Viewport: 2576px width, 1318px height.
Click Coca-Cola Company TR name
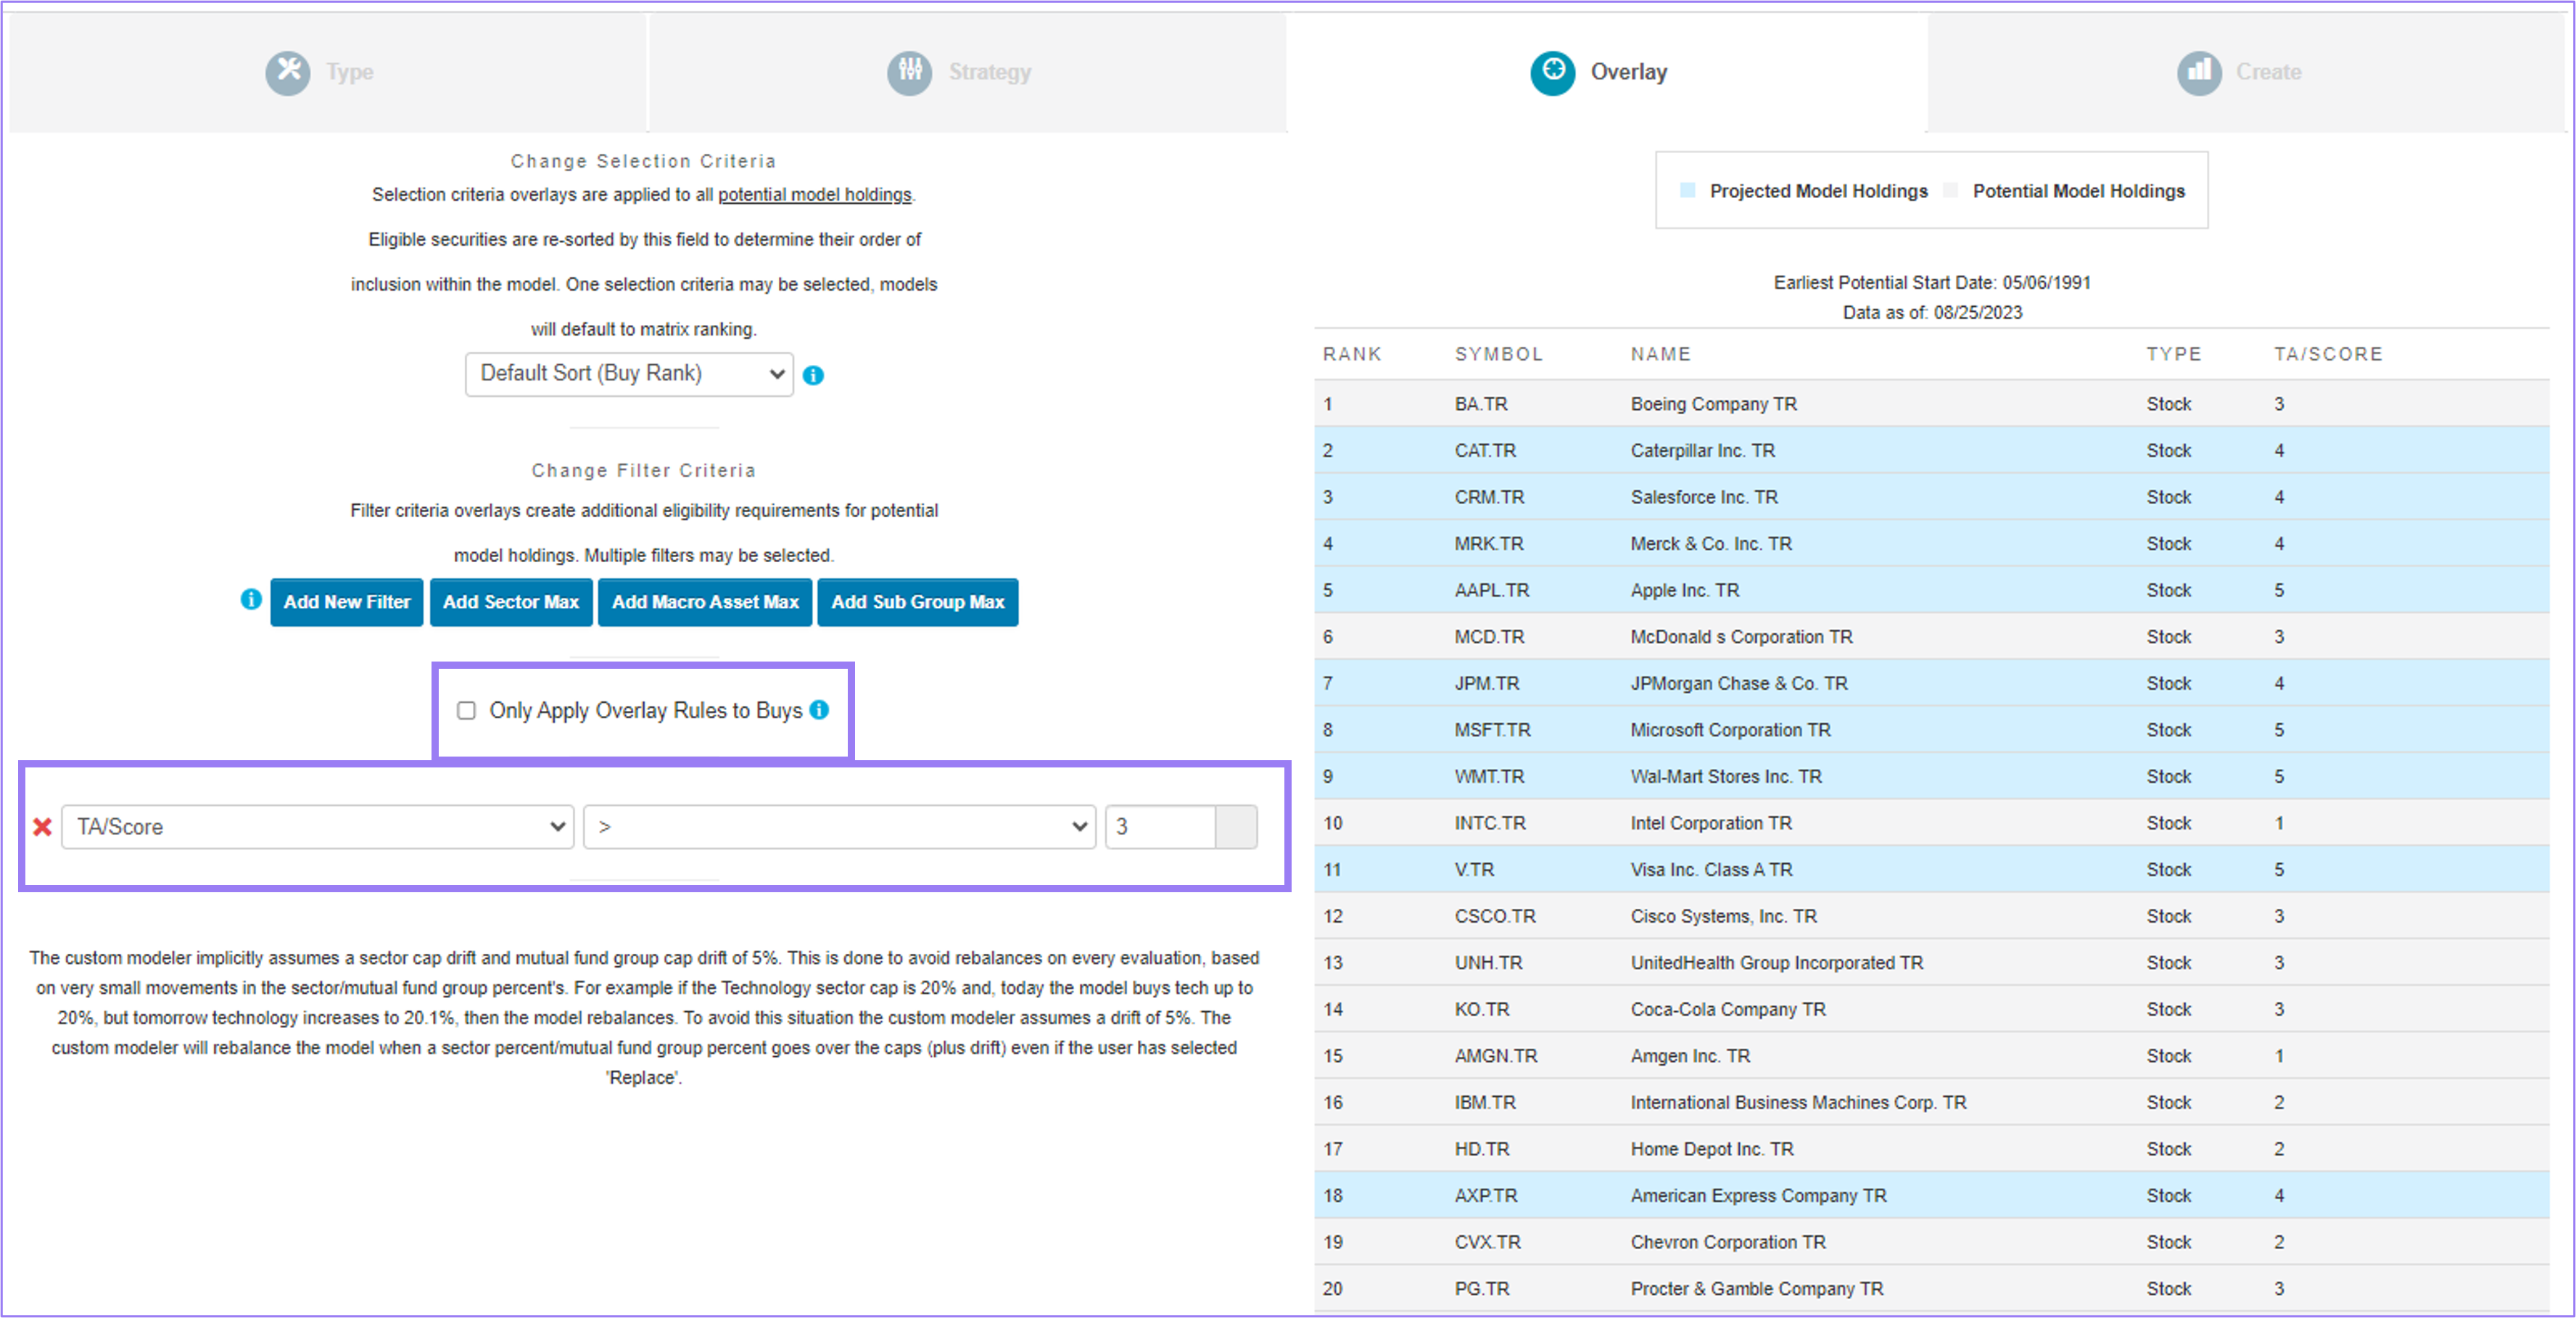pyautogui.click(x=1728, y=1009)
